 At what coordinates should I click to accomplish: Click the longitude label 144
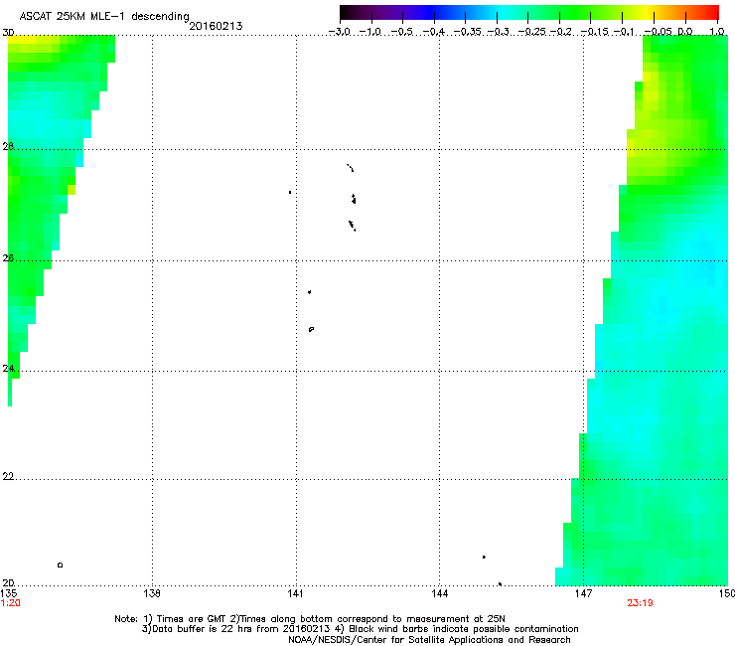(439, 593)
